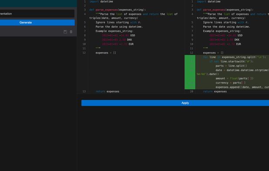Viewport: 269px width, 171px height.
Task: Click the 'def parse_expenses' line in right pane
Action: coord(225,10)
